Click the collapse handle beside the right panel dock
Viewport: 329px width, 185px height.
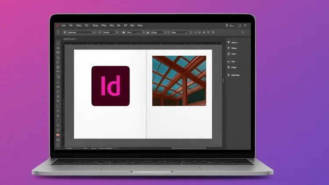pos(223,81)
